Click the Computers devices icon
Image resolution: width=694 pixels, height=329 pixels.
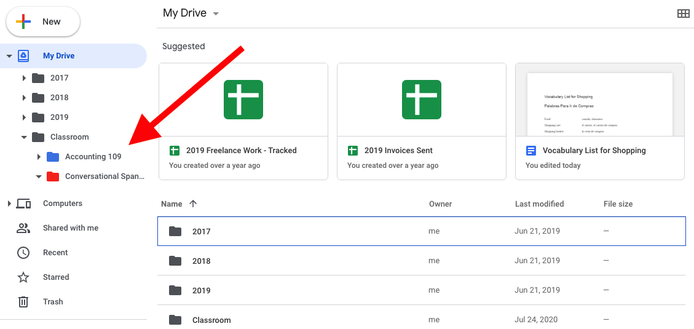[23, 204]
